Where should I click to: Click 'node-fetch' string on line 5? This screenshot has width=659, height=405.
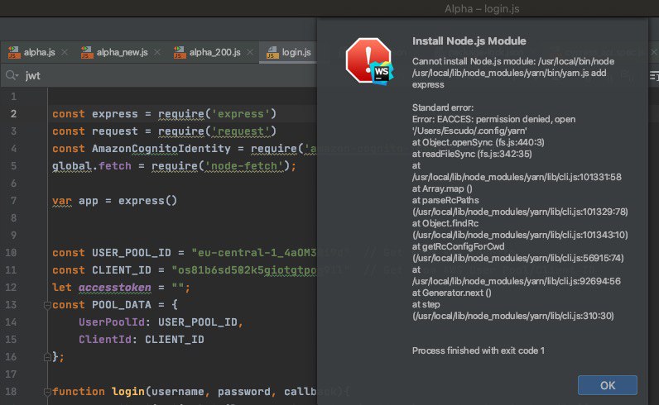pos(244,166)
